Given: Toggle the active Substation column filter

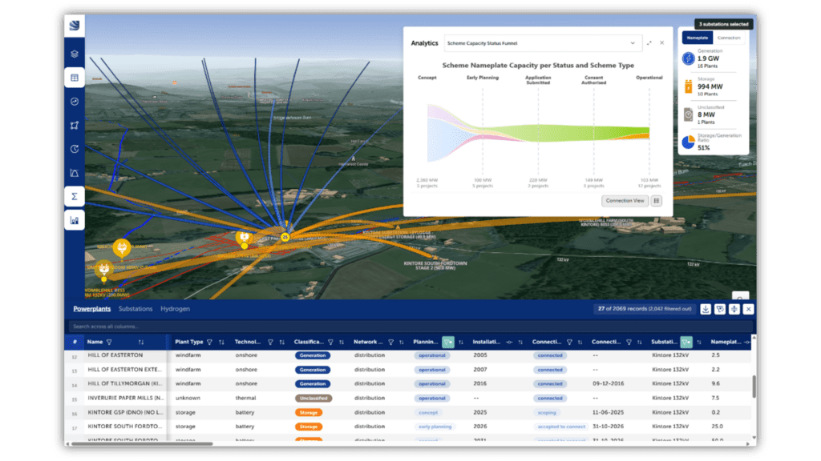Looking at the screenshot, I should click(x=686, y=342).
